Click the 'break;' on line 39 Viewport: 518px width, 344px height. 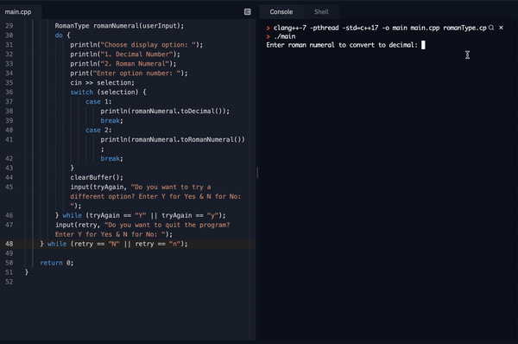[112, 121]
